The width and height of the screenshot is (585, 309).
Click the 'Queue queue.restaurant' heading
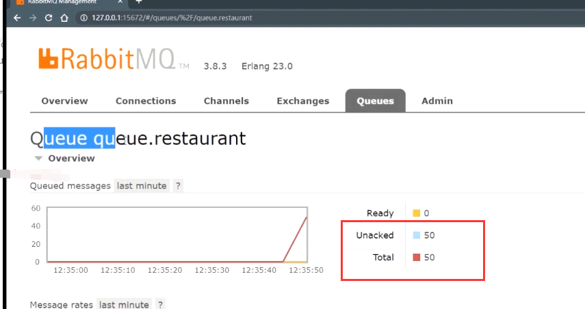point(138,139)
